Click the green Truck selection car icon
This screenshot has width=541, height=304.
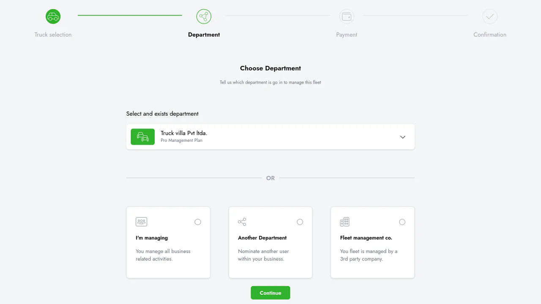click(x=53, y=16)
